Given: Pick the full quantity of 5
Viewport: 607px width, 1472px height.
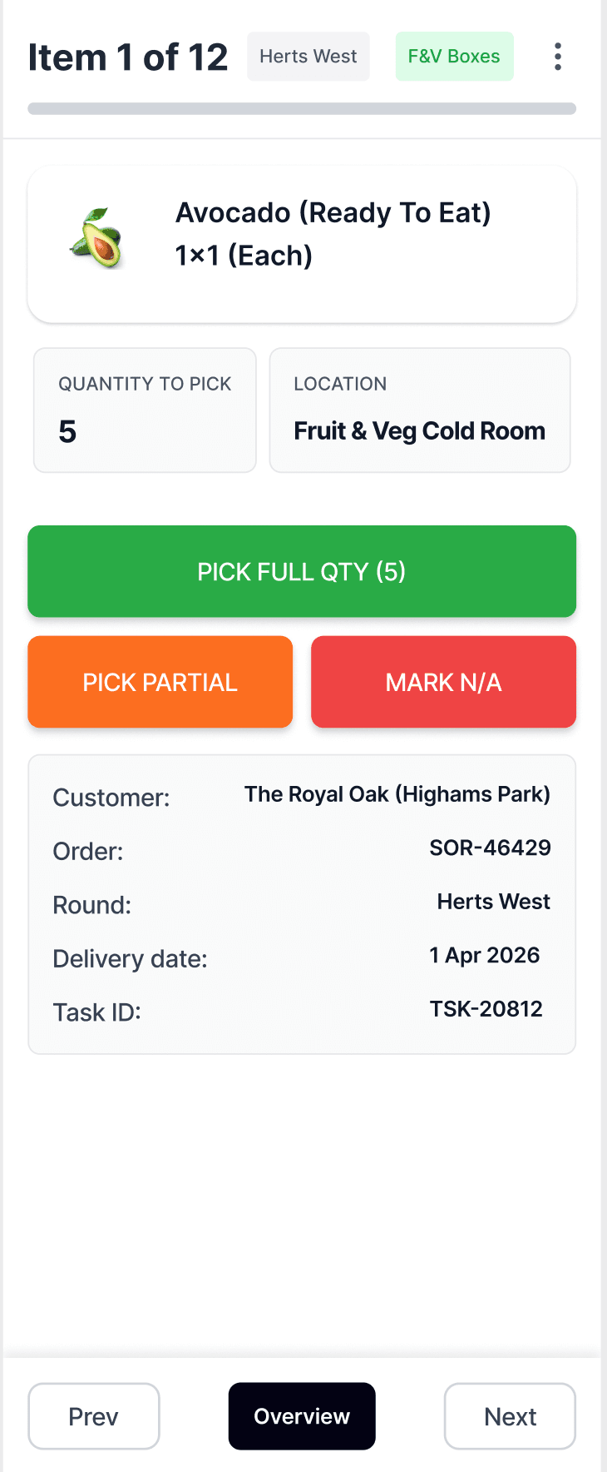Looking at the screenshot, I should coord(302,571).
